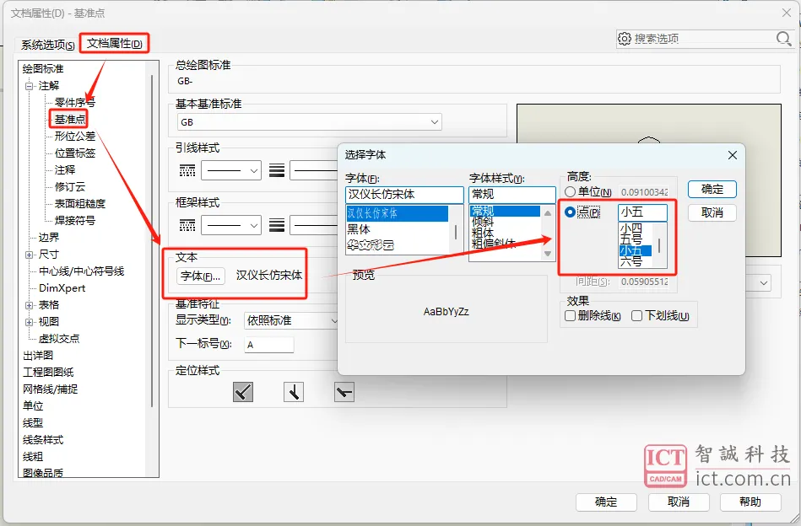The height and width of the screenshot is (526, 801).
Task: Enable the 下划线 underline checkbox
Action: click(x=637, y=316)
